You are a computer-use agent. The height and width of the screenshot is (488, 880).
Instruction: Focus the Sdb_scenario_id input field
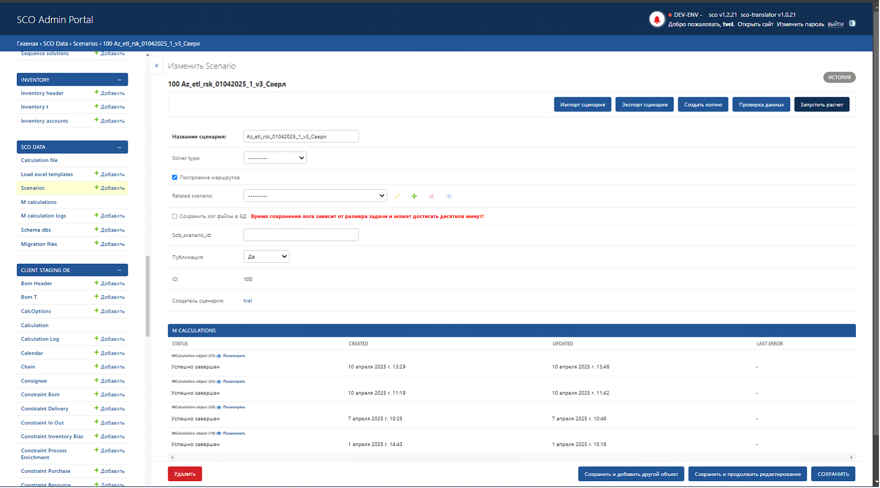[x=301, y=235]
